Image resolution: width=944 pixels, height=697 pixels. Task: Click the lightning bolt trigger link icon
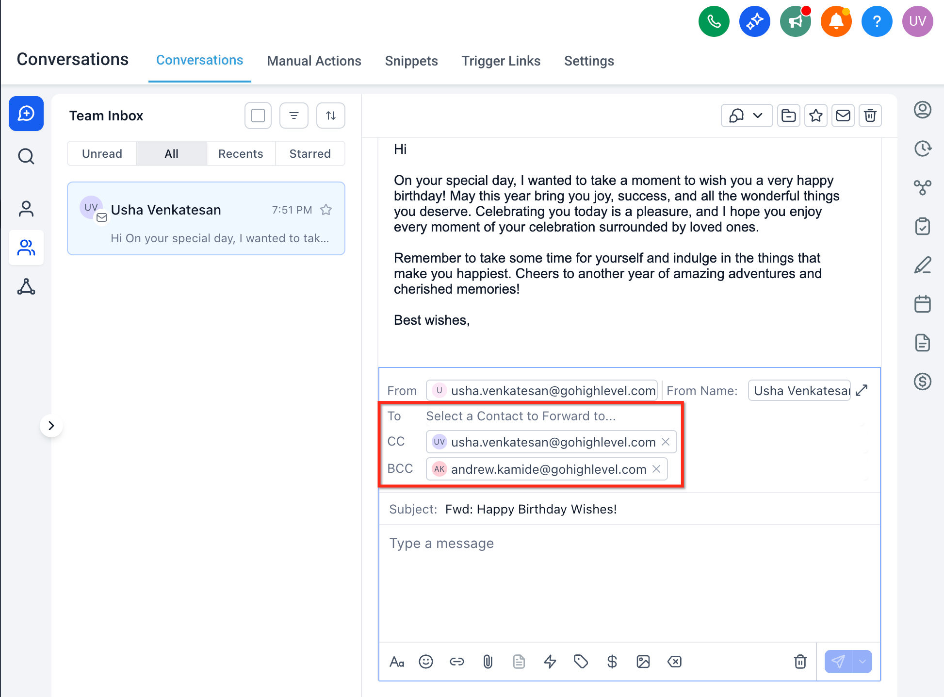[x=550, y=662]
